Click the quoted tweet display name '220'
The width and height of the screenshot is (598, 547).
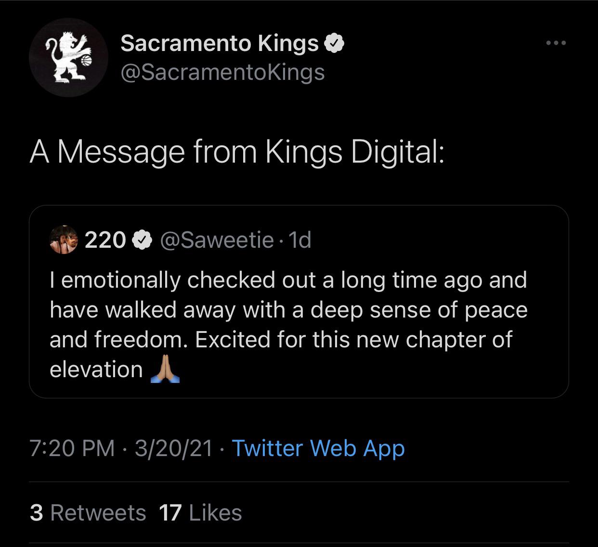(105, 240)
